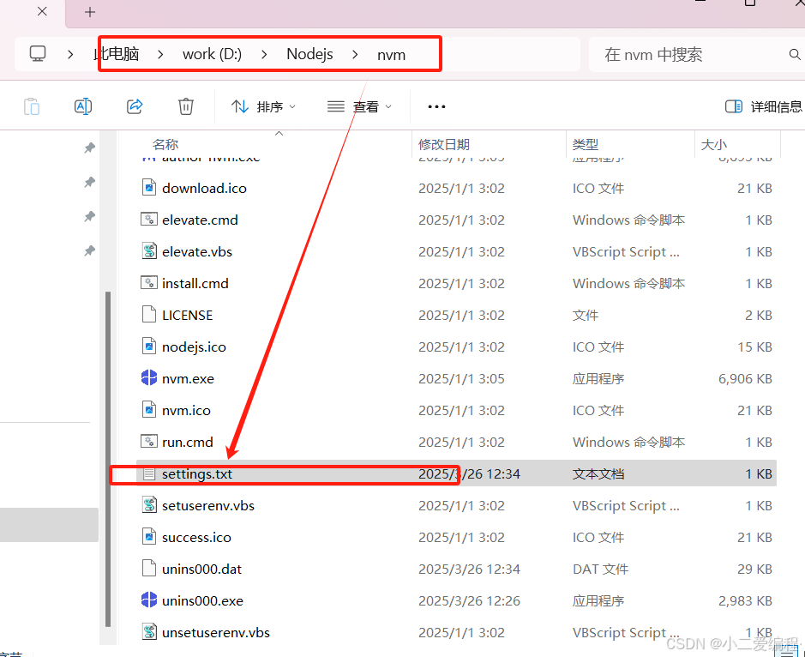Click the download.ico file icon
Screen dimensions: 805x657
149,188
